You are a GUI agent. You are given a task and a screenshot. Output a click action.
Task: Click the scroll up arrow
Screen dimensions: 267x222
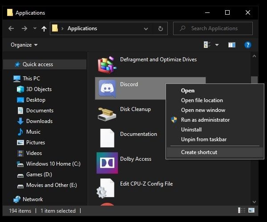pyautogui.click(x=254, y=56)
